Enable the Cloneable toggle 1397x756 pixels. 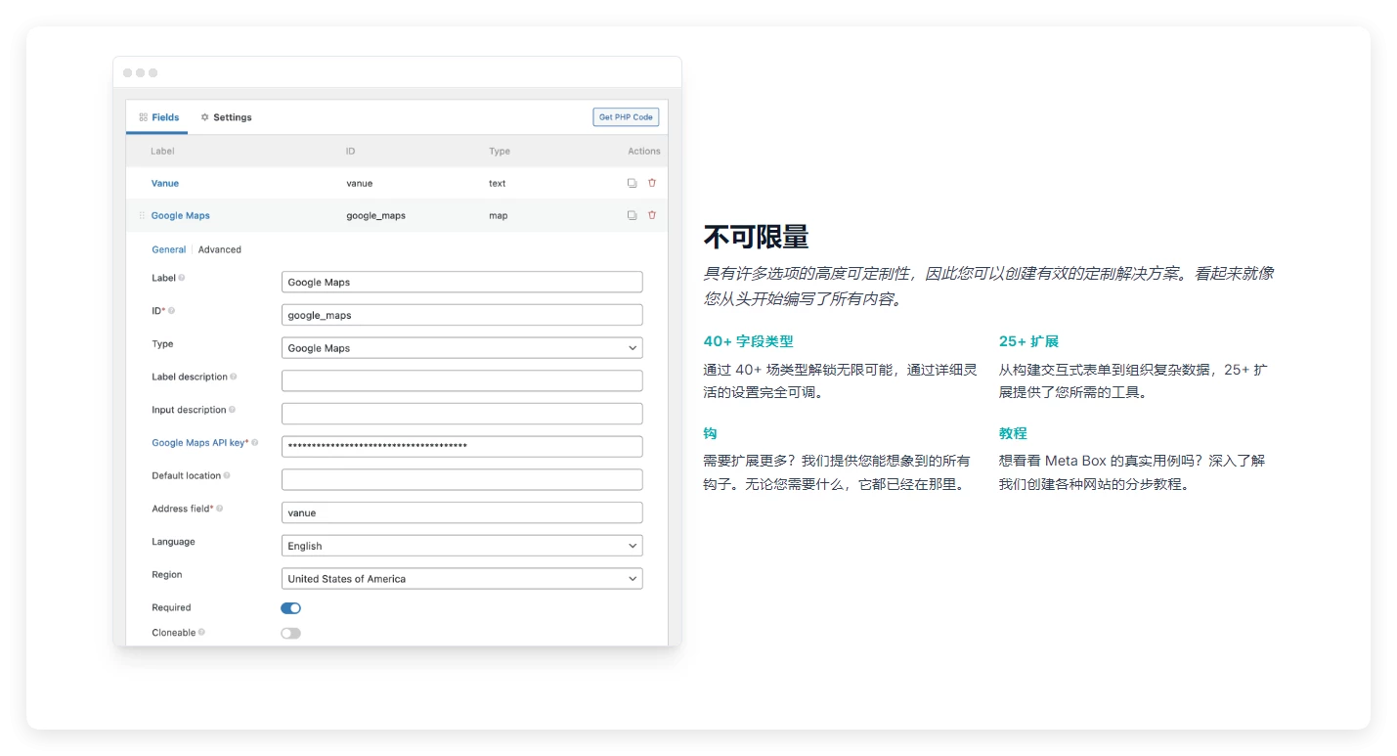coord(290,633)
